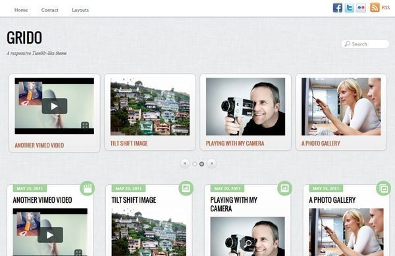The height and width of the screenshot is (256, 395).
Task: Open the Layouts menu item
Action: pyautogui.click(x=80, y=10)
